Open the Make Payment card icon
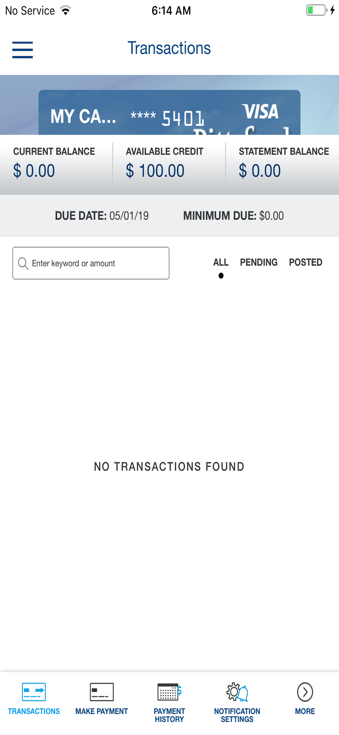Image resolution: width=339 pixels, height=735 pixels. [102, 692]
